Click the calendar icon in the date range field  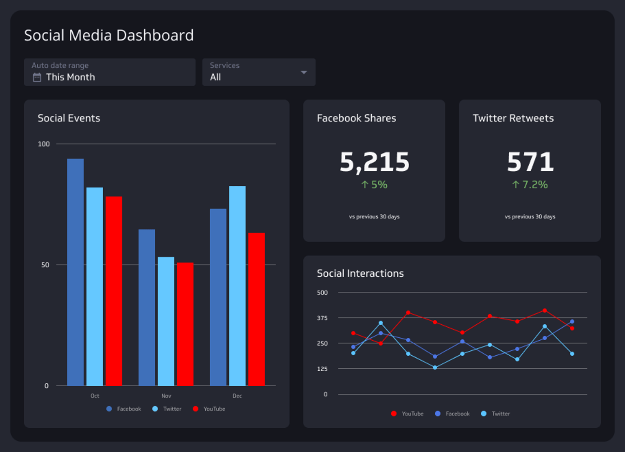tap(37, 77)
